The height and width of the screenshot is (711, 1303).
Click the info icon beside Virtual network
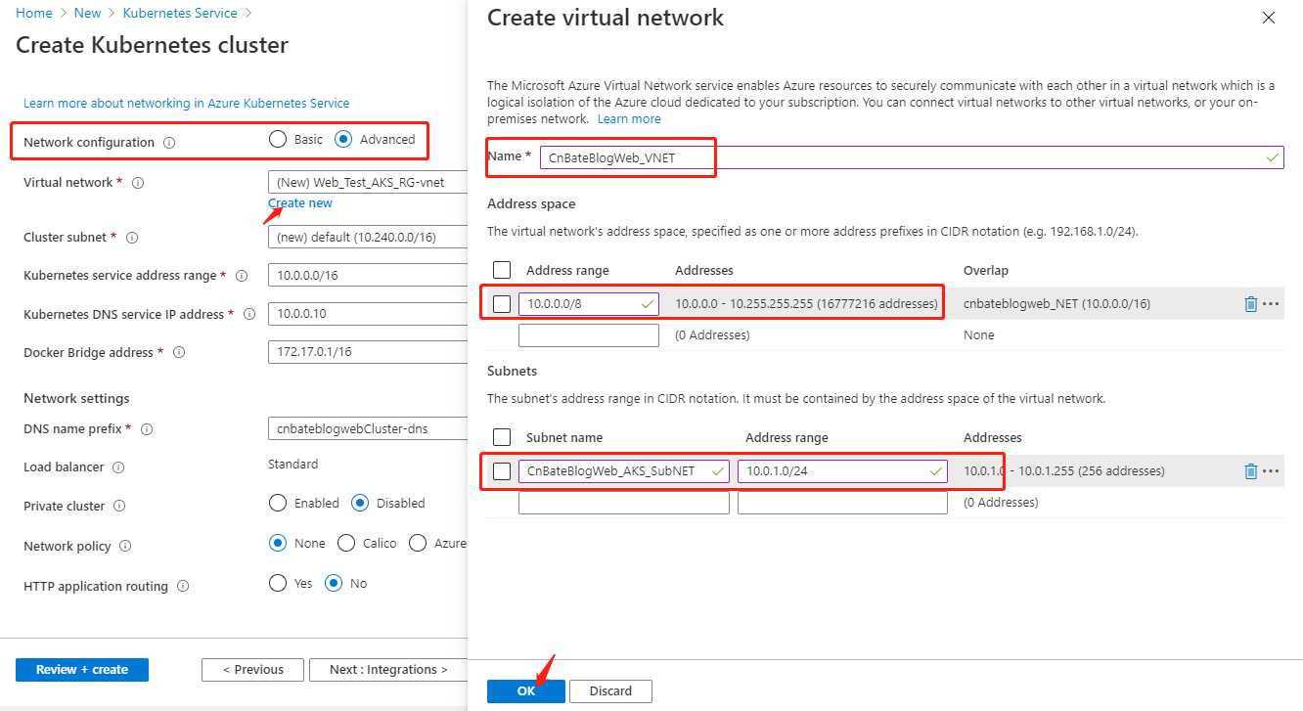coord(138,183)
